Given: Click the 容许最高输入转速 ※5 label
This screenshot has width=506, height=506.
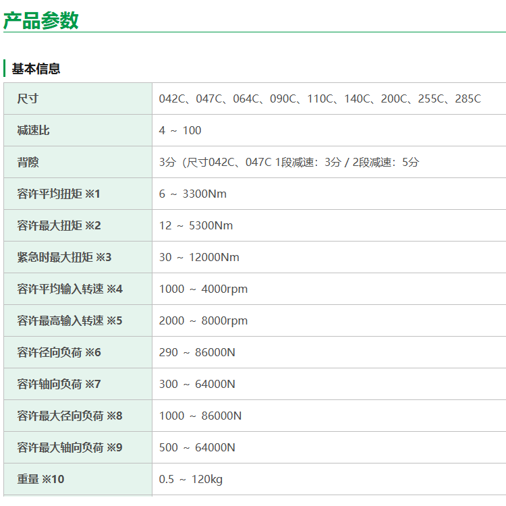Looking at the screenshot, I should coord(69,320).
